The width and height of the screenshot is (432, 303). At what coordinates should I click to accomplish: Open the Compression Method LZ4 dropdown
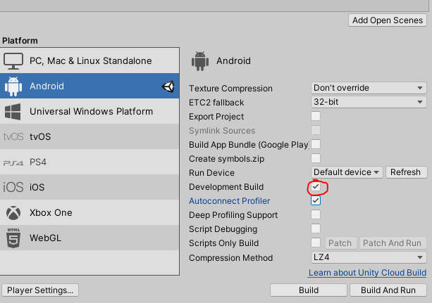(x=369, y=257)
